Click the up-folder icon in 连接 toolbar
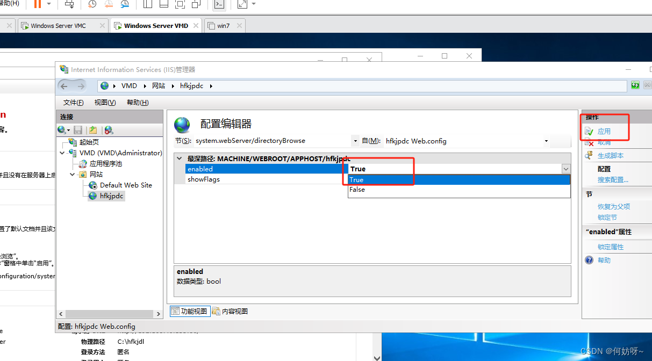The image size is (652, 361). (94, 130)
